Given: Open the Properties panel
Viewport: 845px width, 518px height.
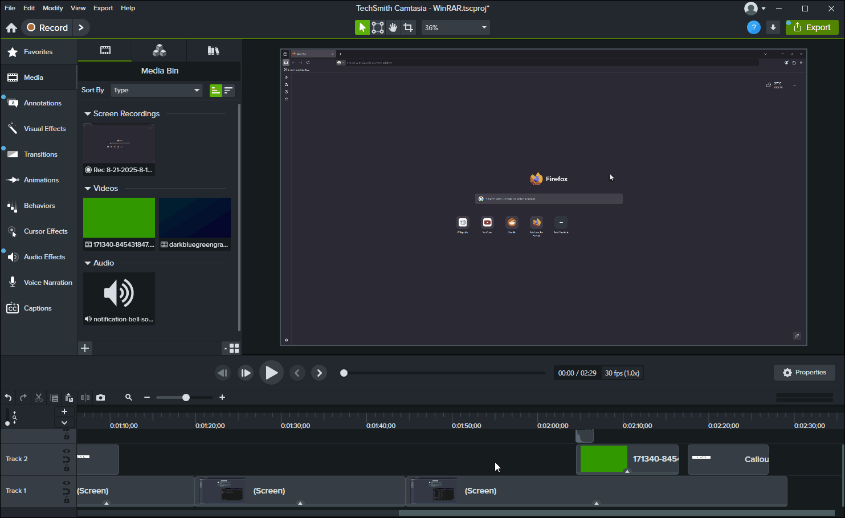Looking at the screenshot, I should 804,372.
